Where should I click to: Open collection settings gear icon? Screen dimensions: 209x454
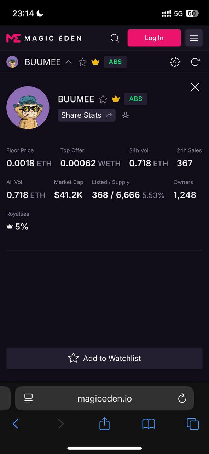pos(175,62)
